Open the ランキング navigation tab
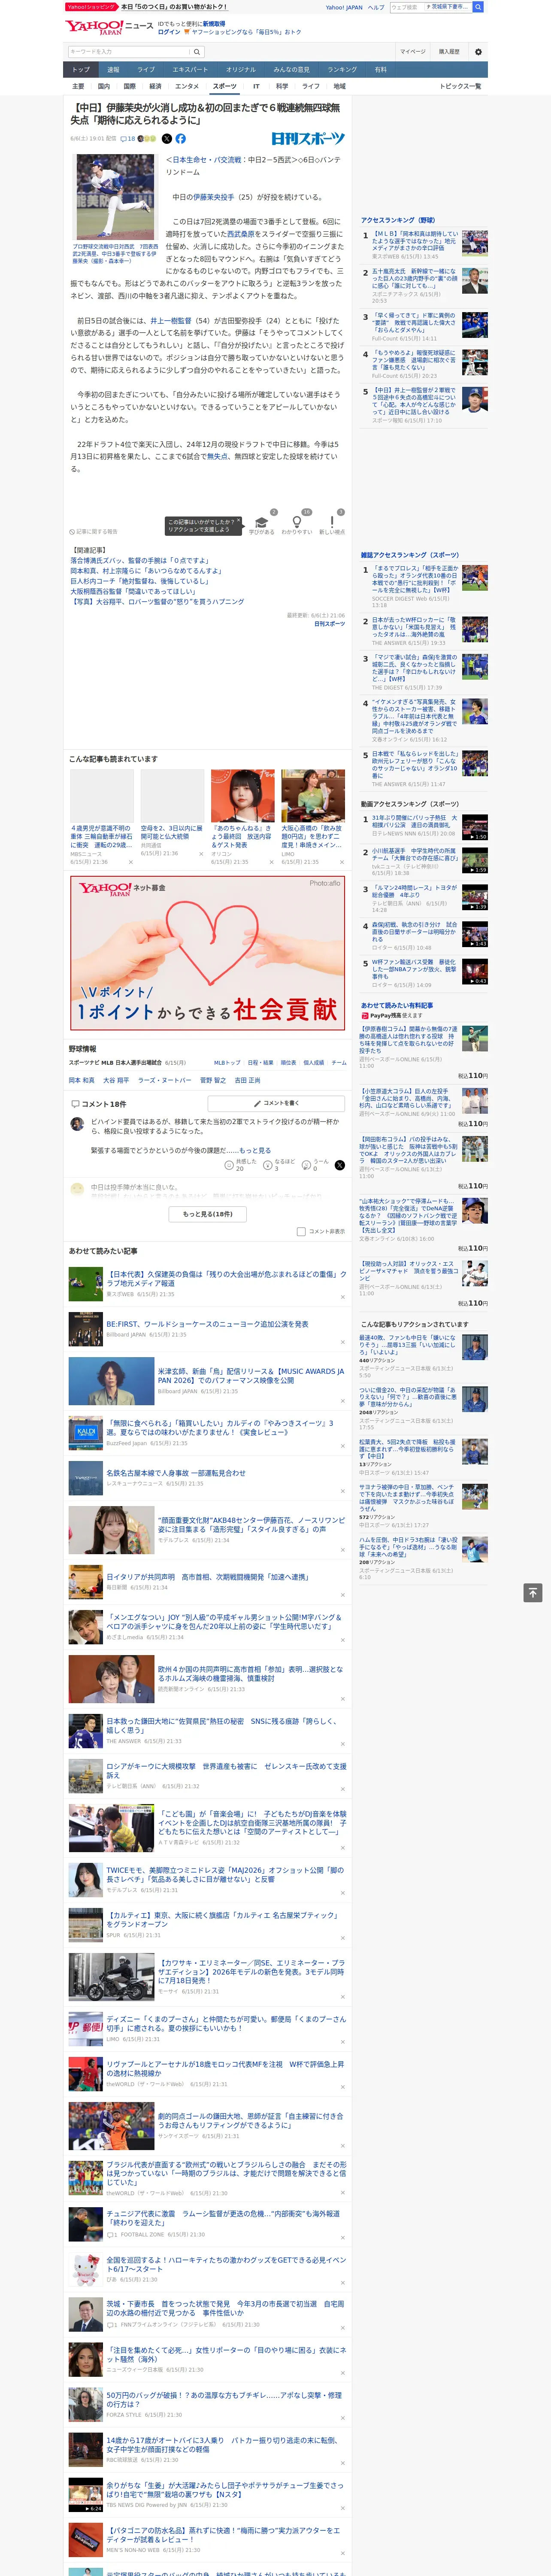The image size is (551, 2576). pyautogui.click(x=342, y=69)
